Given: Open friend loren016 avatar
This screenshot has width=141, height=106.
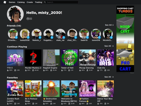Looking at the screenshot, I should tap(96, 34).
